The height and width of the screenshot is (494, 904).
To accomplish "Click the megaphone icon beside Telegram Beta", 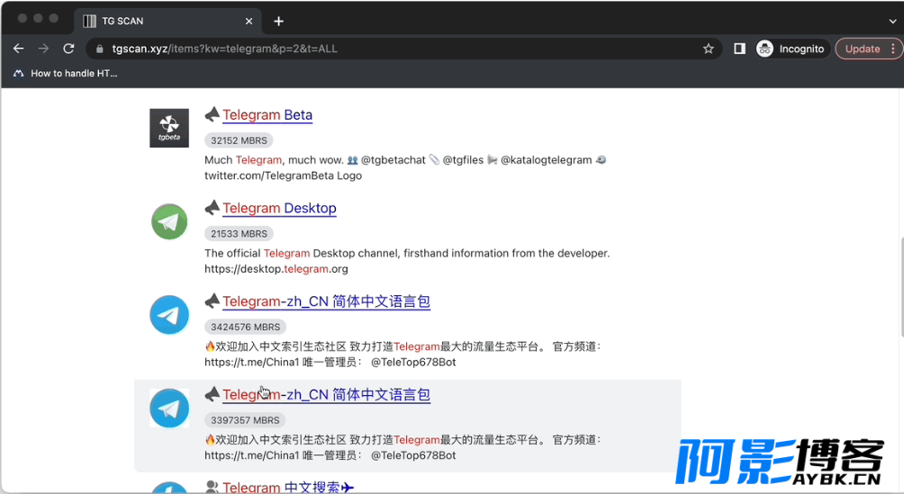I will tap(212, 114).
